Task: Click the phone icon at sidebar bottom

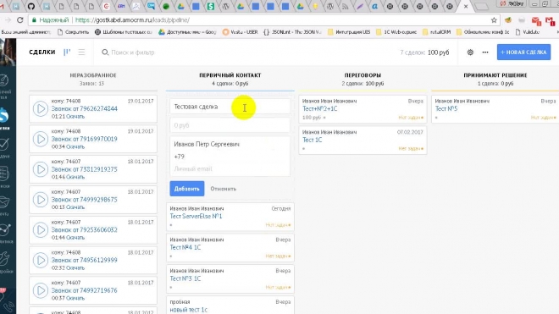Action: coord(8,307)
